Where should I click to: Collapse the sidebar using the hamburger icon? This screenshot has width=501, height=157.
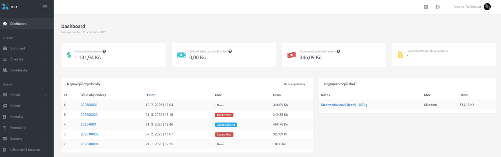[45, 7]
